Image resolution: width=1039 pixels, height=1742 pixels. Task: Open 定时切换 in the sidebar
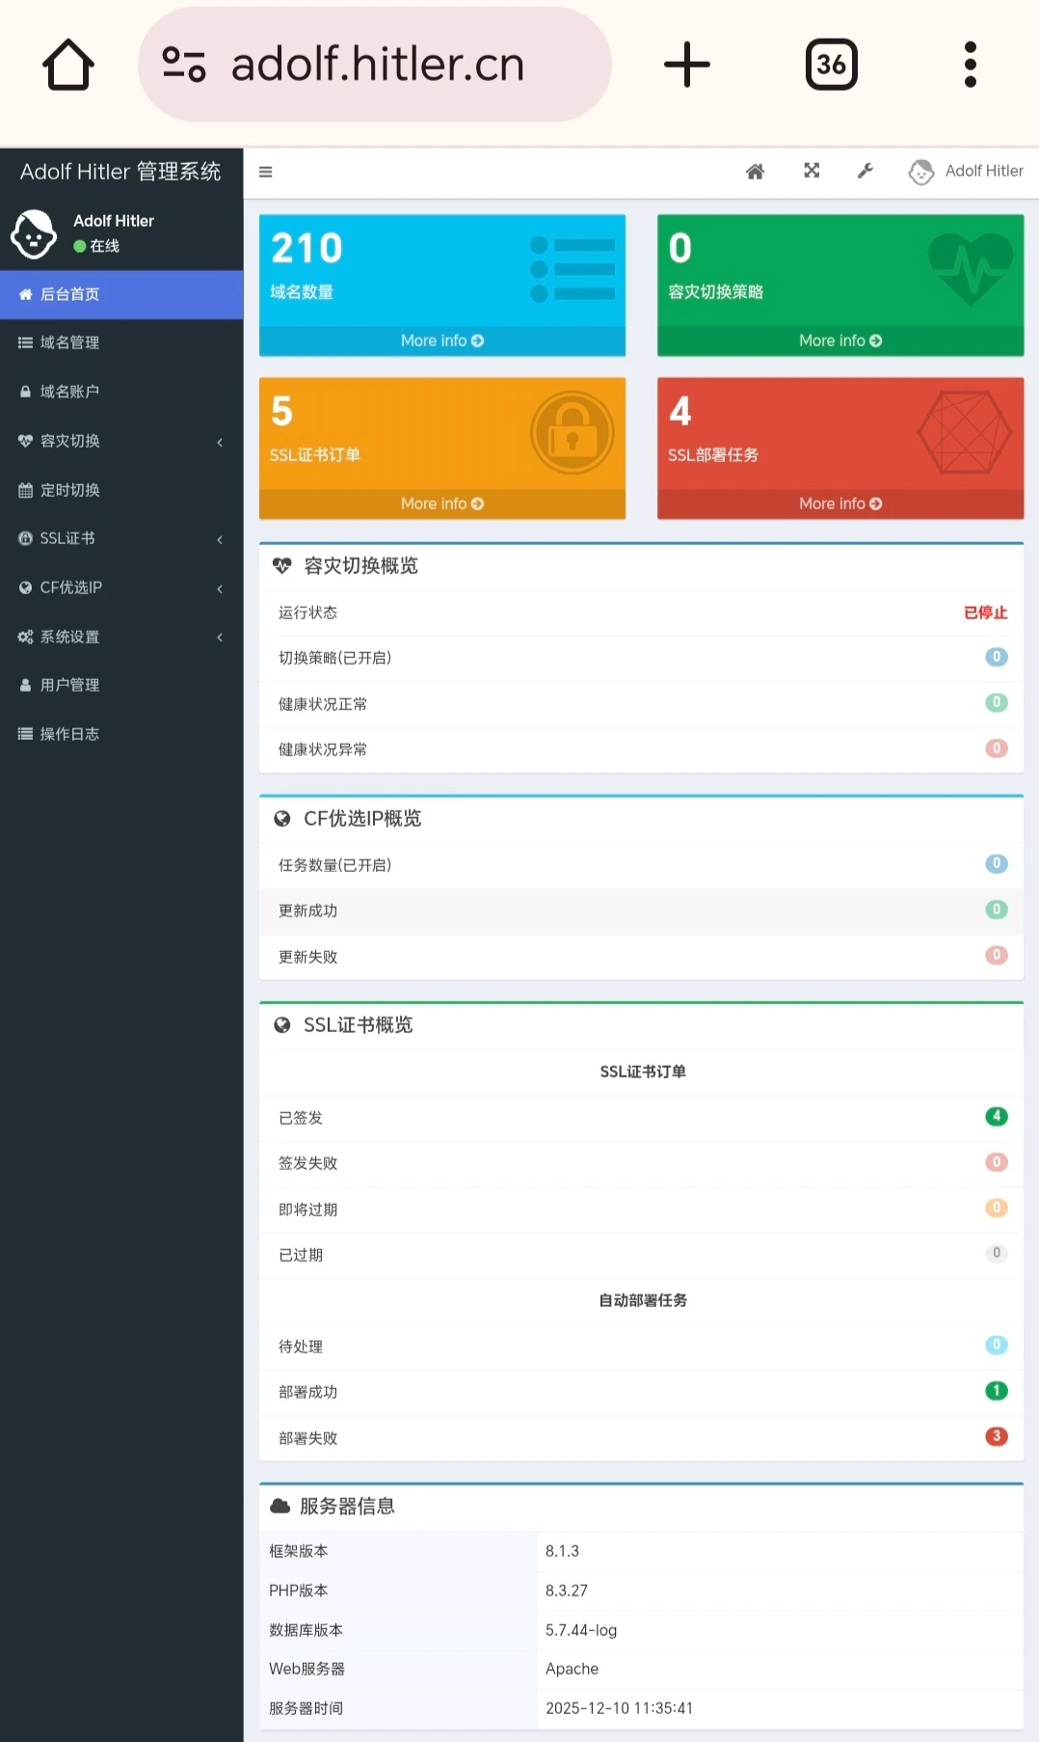point(121,490)
